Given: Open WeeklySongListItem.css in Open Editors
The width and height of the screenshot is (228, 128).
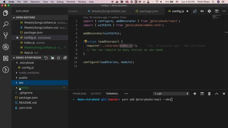Looking at the screenshot, I should (x=40, y=28).
